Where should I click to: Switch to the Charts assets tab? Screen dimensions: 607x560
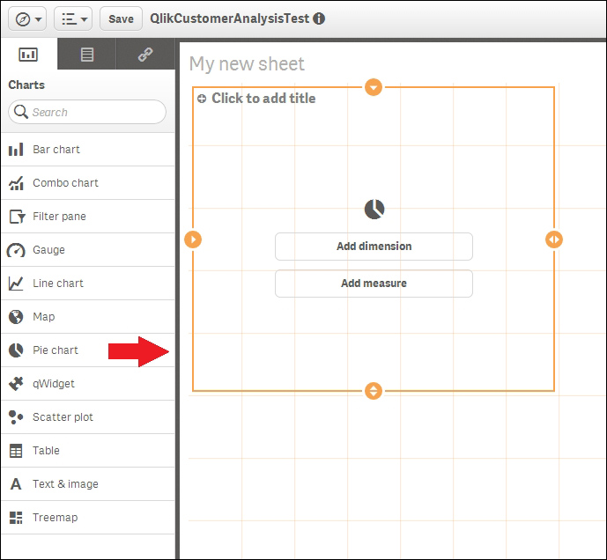(29, 55)
